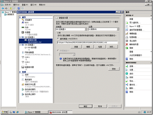Open the 控制器 IDE controller dropdown
Viewport: 153px width, 115px height.
(86, 29)
